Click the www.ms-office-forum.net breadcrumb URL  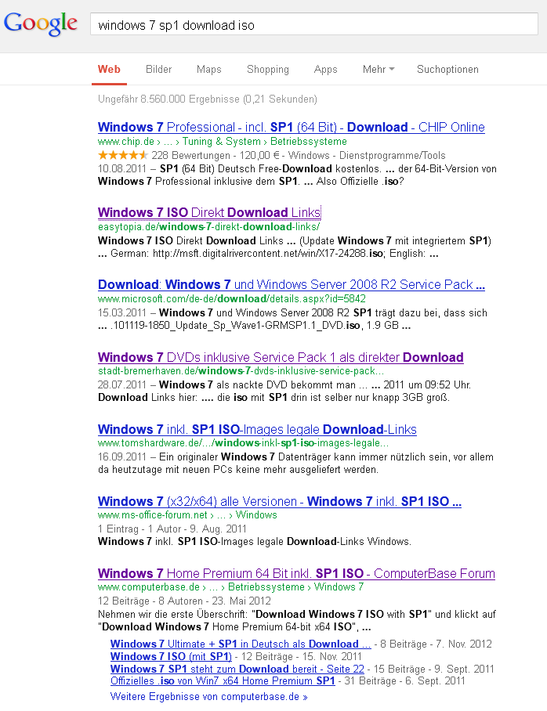pyautogui.click(x=187, y=515)
